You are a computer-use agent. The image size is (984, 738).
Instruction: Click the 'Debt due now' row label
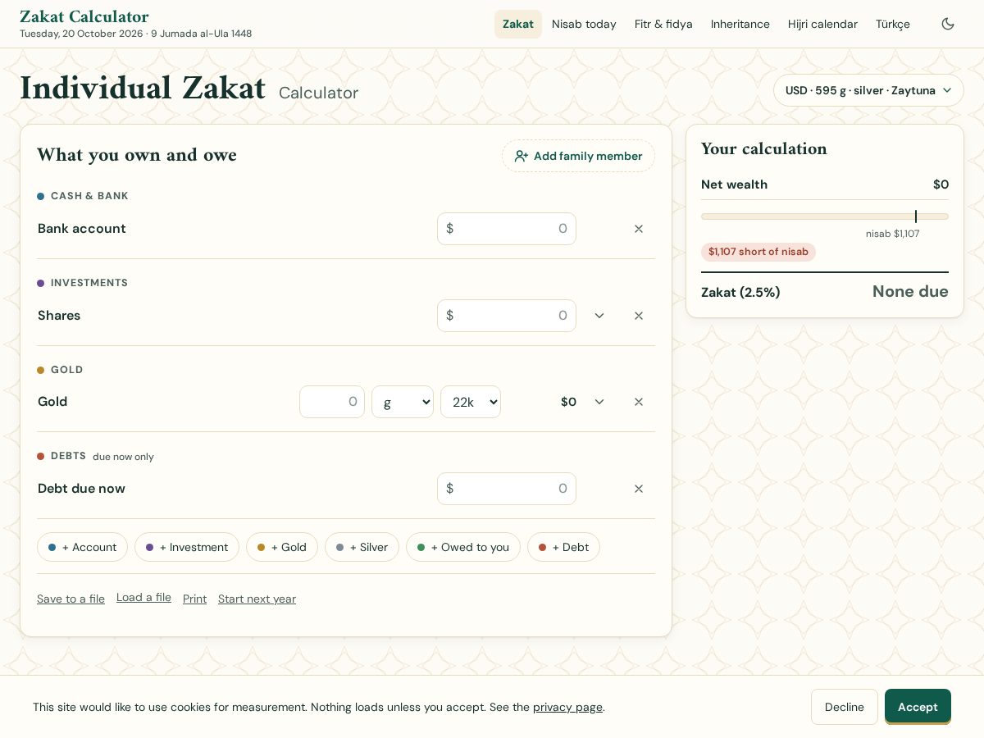(81, 489)
